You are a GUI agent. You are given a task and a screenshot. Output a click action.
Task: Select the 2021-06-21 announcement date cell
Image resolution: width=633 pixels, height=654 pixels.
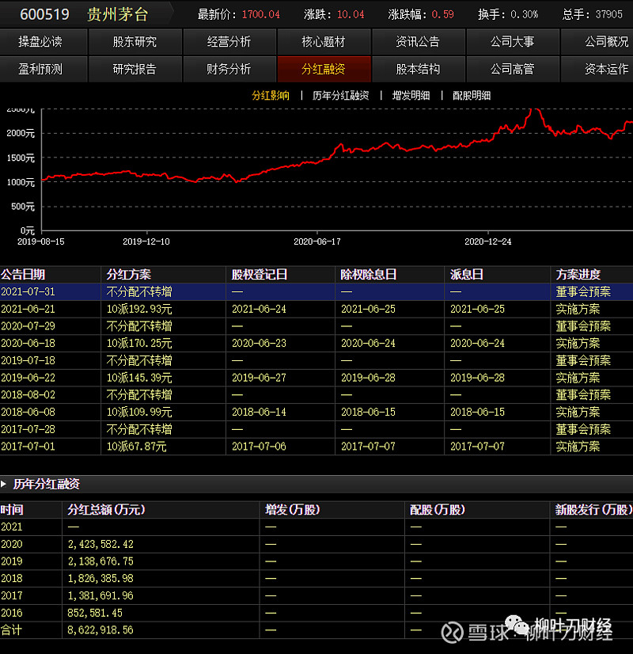tap(28, 309)
